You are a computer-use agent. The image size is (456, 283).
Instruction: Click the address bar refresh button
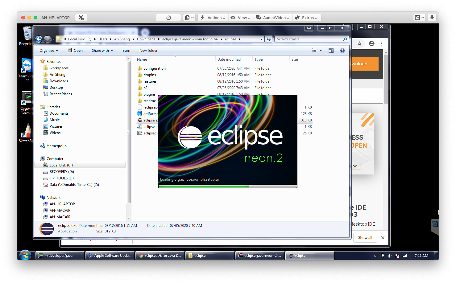[x=268, y=39]
